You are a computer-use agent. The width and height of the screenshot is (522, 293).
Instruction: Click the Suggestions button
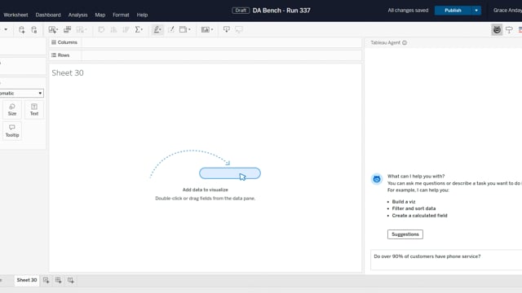point(405,234)
